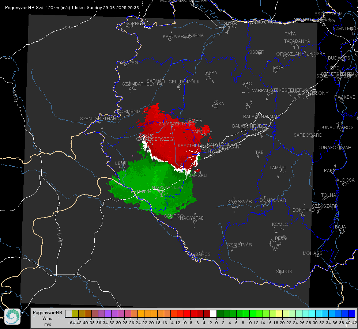Click the KOMLÓ city label
The width and height of the screenshot is (358, 329).
coord(280,224)
